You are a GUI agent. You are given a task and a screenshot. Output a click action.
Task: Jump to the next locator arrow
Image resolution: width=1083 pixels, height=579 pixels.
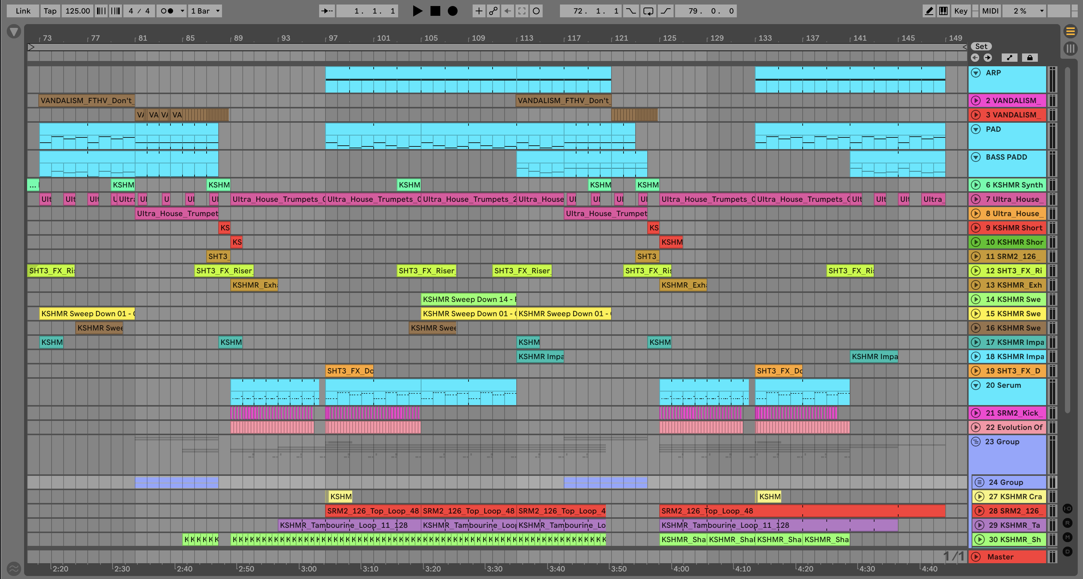pos(987,58)
